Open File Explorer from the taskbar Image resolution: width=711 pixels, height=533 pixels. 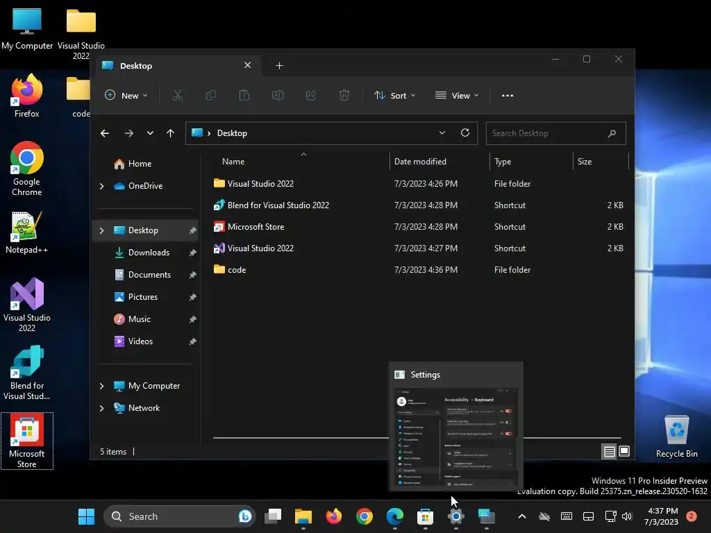click(303, 516)
